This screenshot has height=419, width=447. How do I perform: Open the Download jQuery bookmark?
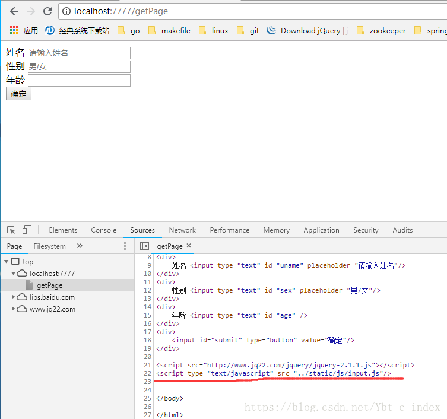[x=307, y=30]
